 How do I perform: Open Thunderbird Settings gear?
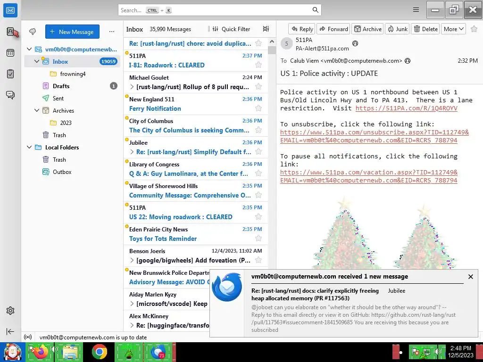click(x=10, y=311)
